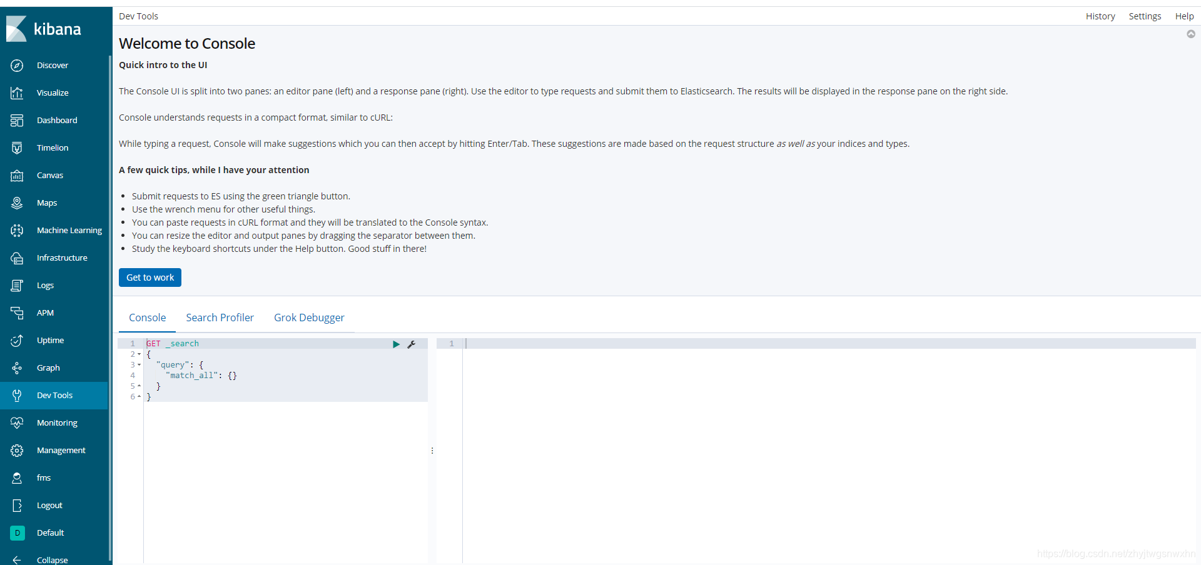Screen dimensions: 1201x565
Task: Click the Uptime label in sidebar
Action: tap(50, 341)
